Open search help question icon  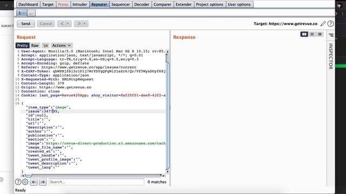(x=18, y=182)
